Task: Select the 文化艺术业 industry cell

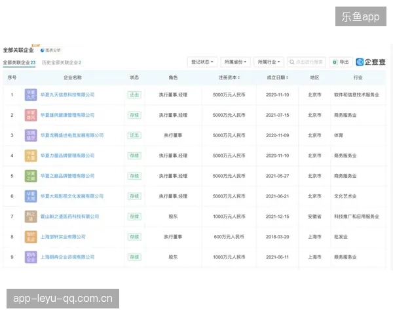Action: tap(345, 196)
